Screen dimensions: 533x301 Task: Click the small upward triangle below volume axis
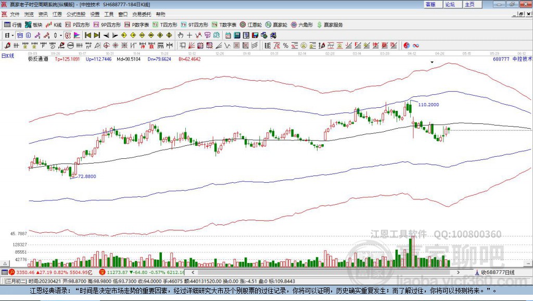[5, 264]
